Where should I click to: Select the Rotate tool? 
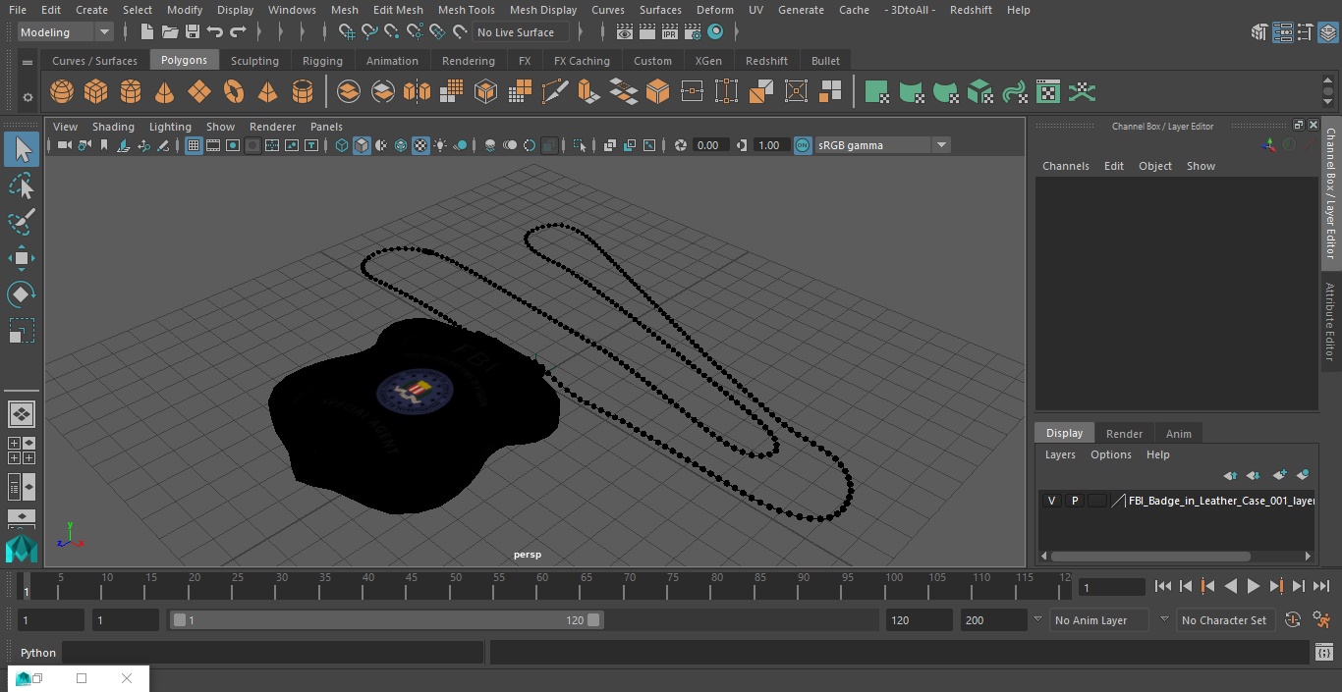point(22,293)
